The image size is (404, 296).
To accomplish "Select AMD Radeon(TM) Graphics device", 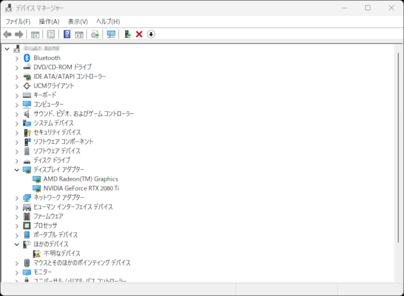I will click(81, 179).
